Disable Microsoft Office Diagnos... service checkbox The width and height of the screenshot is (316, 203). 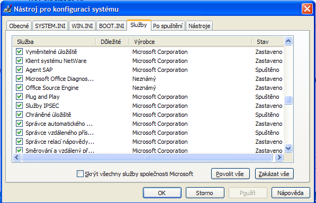pyautogui.click(x=19, y=79)
